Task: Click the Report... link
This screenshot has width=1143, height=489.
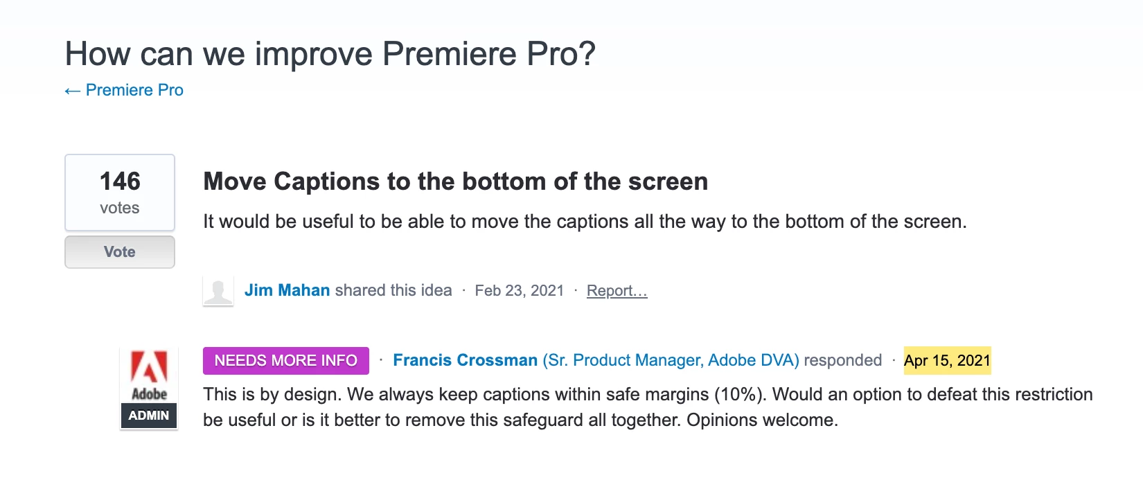Action: pos(617,291)
